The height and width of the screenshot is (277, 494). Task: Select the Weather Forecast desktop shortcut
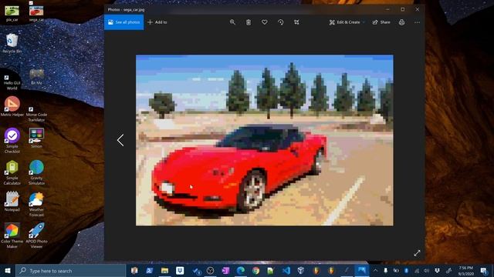pos(36,204)
